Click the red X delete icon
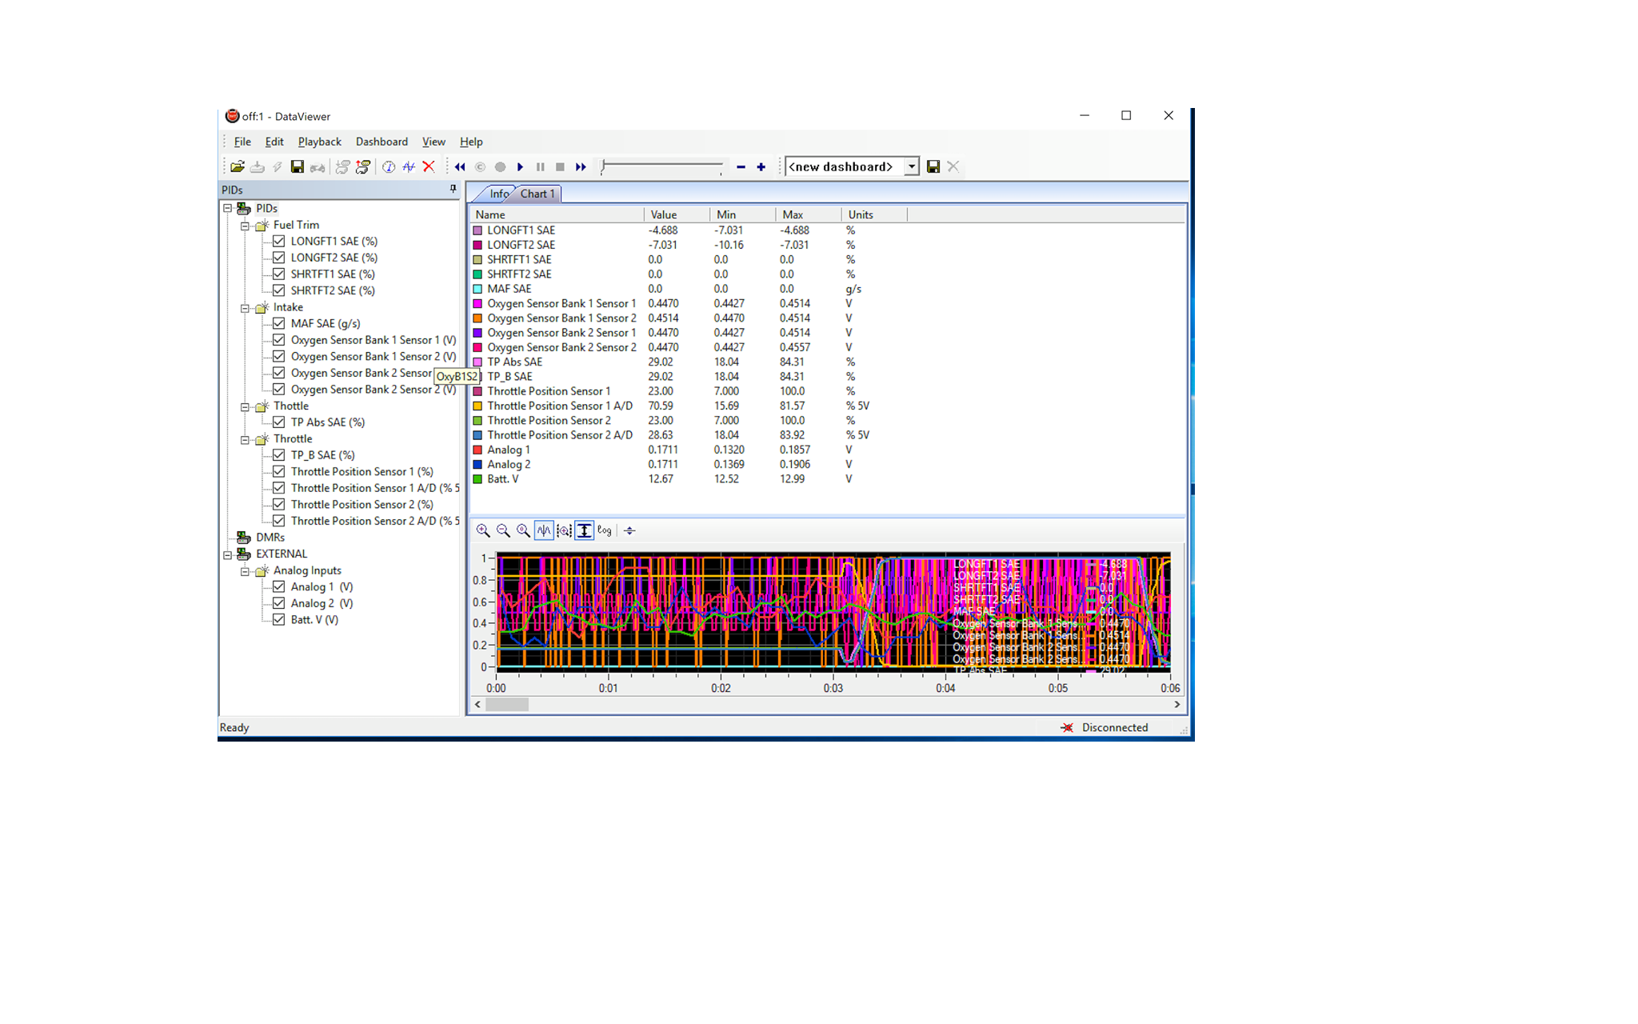 click(429, 167)
